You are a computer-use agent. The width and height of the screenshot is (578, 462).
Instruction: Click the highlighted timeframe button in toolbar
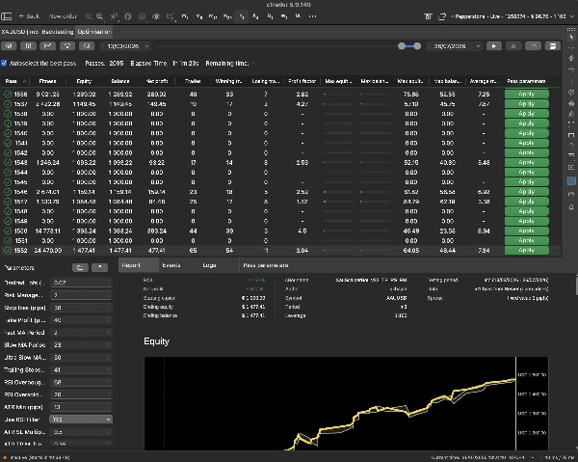point(242,16)
